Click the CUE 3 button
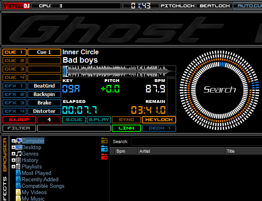Image resolution: width=262 pixels, height=201 pixels. [x=15, y=69]
